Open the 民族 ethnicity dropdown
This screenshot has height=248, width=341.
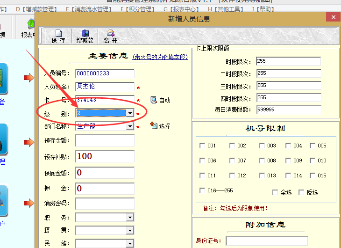(x=130, y=243)
